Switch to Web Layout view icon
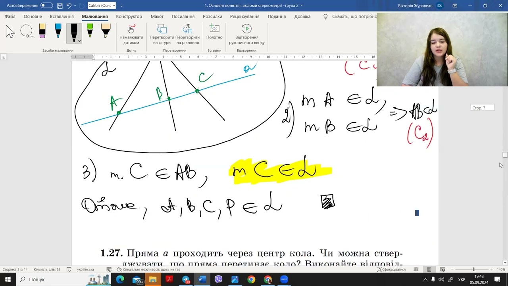Screen dimensions: 508x286 pos(443,269)
